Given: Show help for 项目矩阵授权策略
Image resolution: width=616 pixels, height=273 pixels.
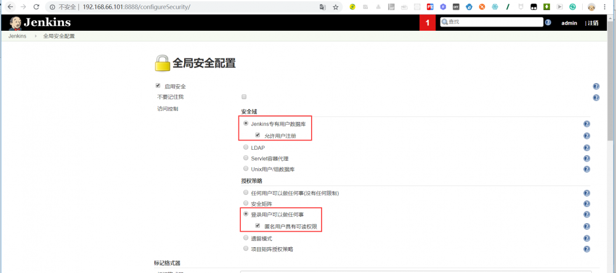Looking at the screenshot, I should [x=586, y=248].
